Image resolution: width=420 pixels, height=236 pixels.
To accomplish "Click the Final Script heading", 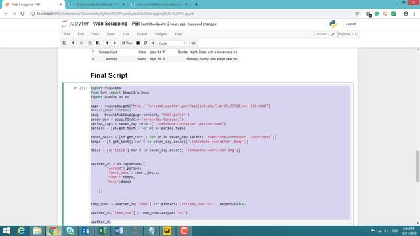I will tap(109, 75).
